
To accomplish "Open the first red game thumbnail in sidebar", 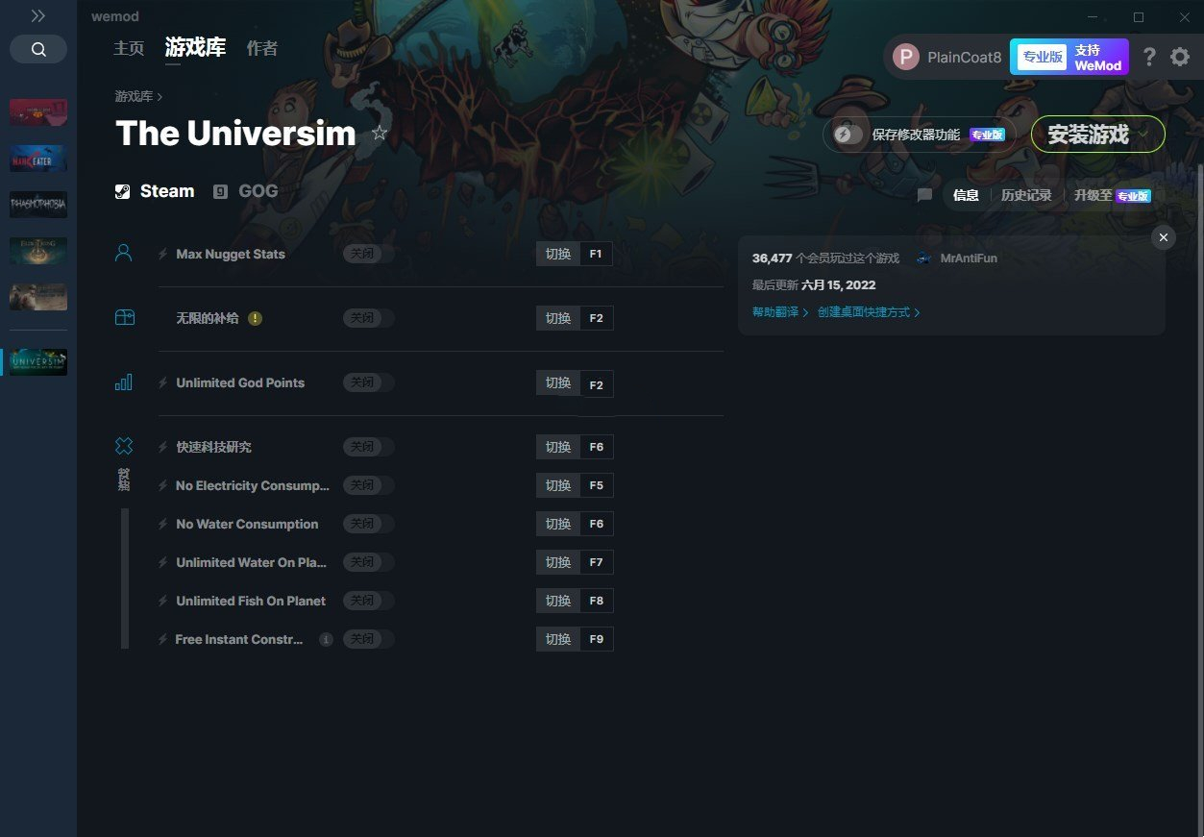I will click(38, 112).
